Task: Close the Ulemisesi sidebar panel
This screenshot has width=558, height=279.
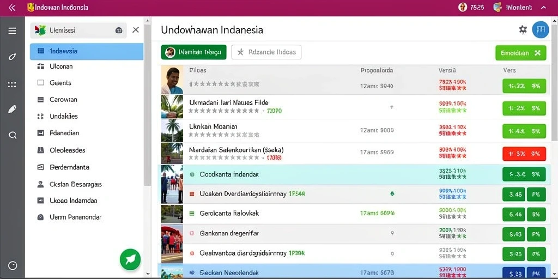Action: coord(136,30)
